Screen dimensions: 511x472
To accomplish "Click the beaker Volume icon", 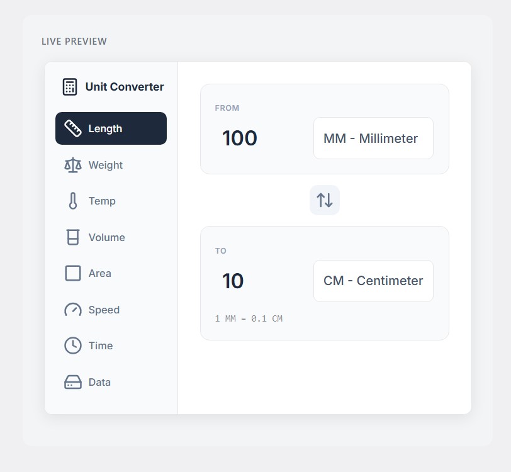I will click(73, 237).
